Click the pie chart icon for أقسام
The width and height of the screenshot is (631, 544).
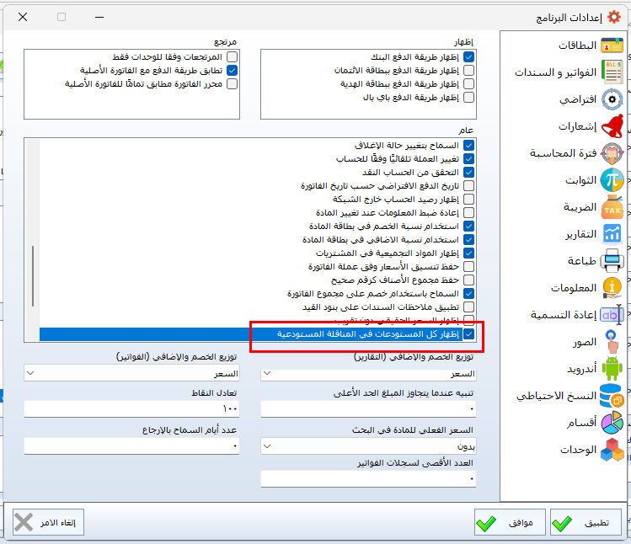(612, 422)
